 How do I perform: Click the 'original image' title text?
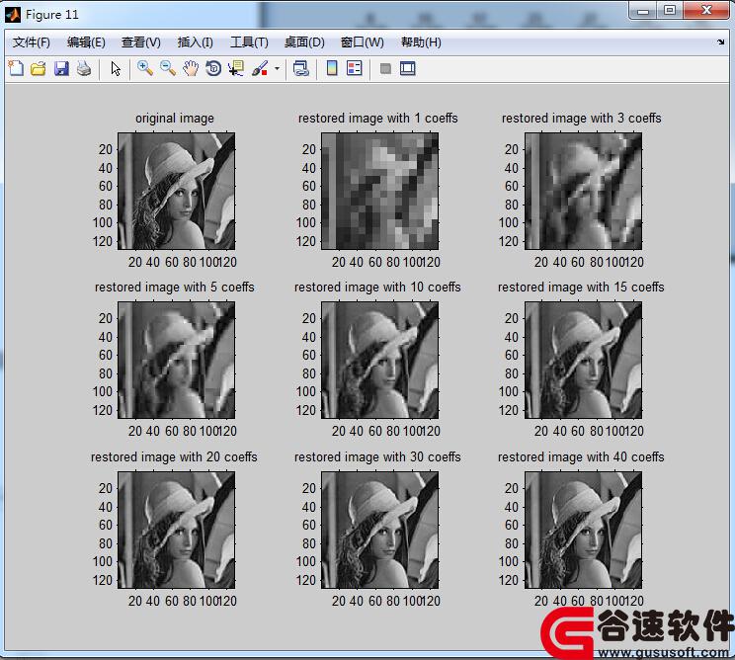point(175,119)
